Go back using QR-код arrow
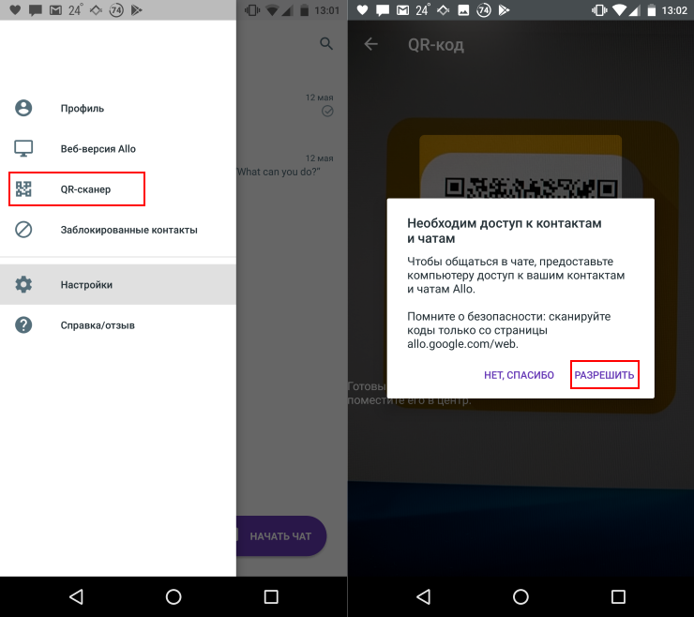This screenshot has width=694, height=617. click(x=370, y=44)
